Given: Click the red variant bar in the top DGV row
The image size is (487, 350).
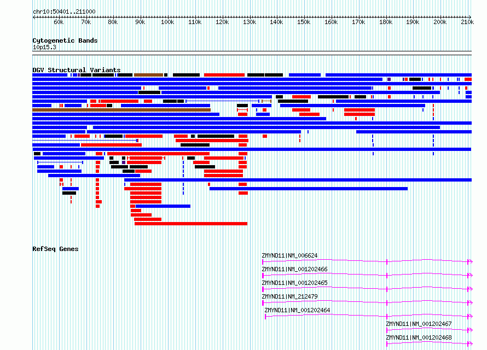Looking at the screenshot, I should tap(224, 75).
